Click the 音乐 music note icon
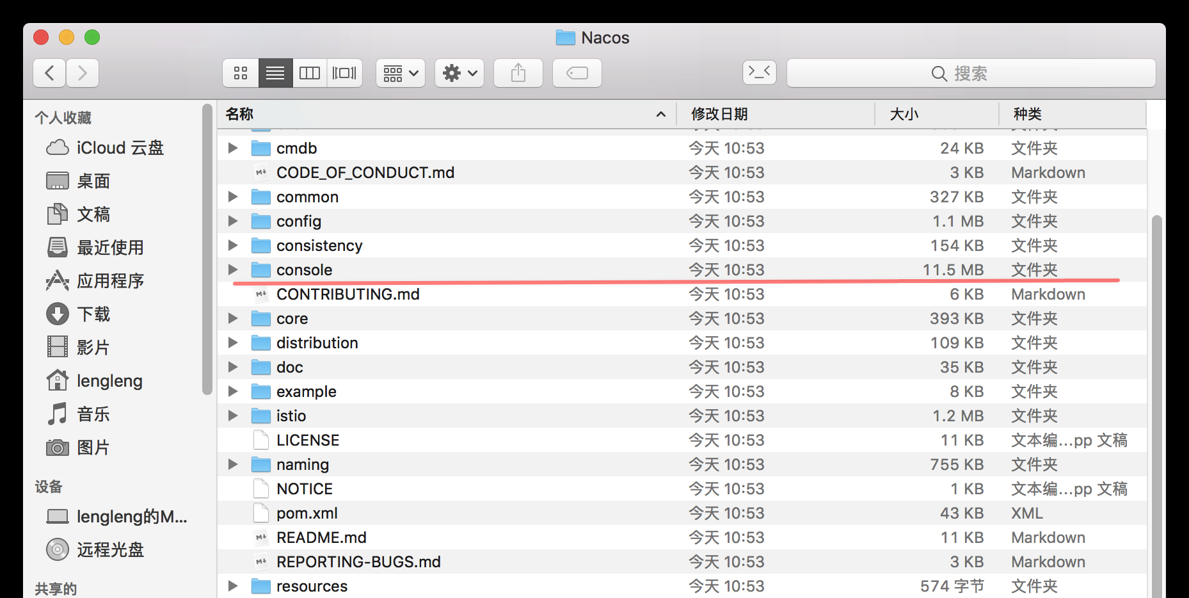1189x598 pixels. [x=58, y=414]
